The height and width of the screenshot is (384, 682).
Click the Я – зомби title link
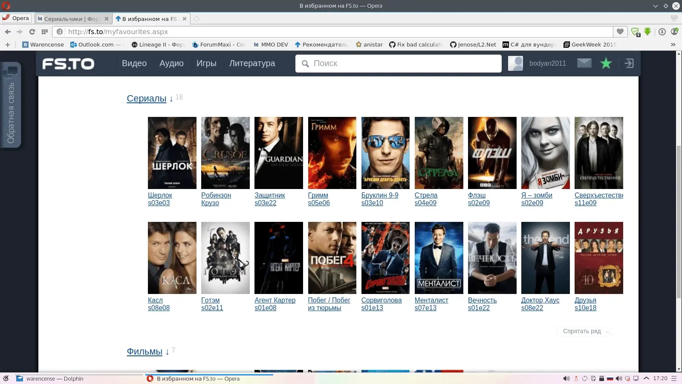[x=537, y=195]
